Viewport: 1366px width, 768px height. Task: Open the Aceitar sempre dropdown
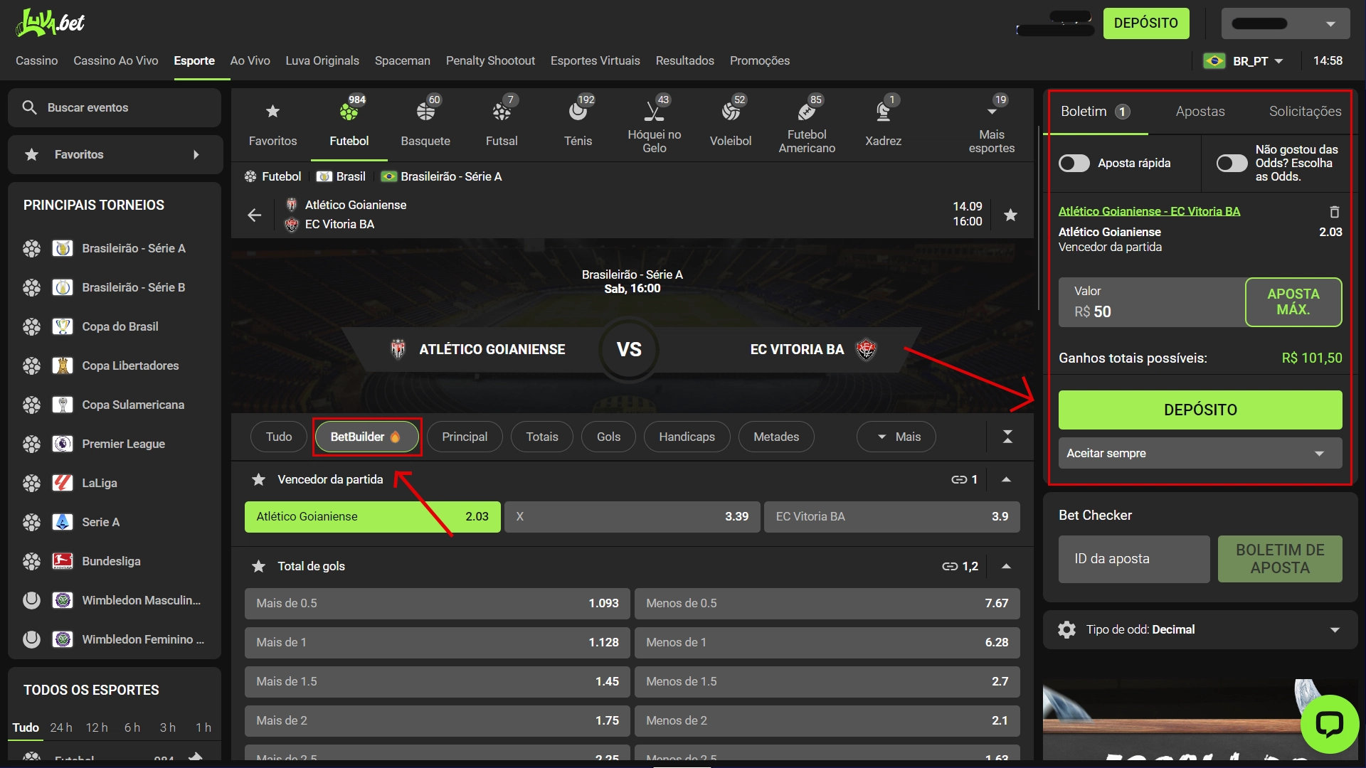(1200, 454)
